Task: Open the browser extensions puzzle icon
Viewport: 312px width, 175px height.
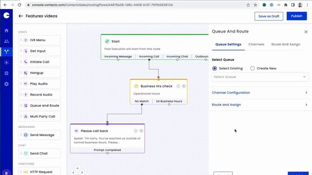Action: point(286,5)
